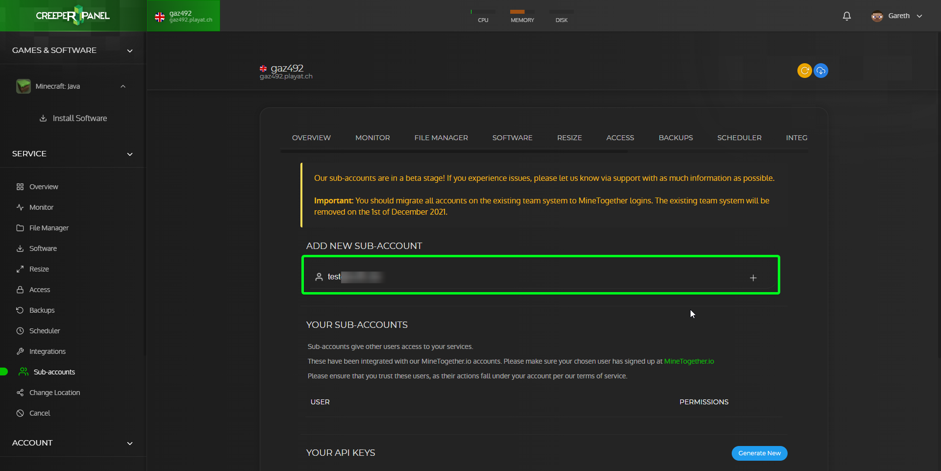This screenshot has width=941, height=471.
Task: Click the Software download icon in sidebar
Action: tap(20, 248)
